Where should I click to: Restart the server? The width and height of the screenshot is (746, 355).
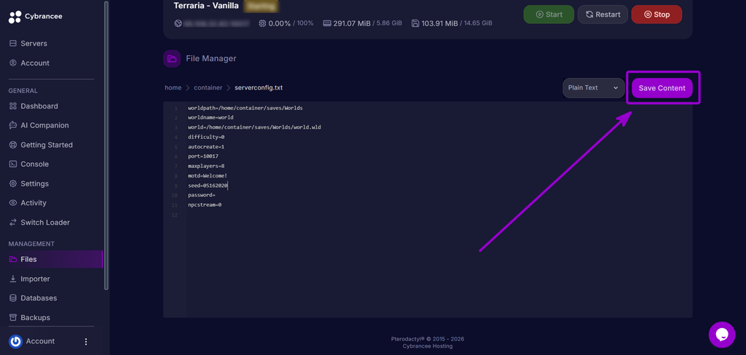(x=602, y=15)
